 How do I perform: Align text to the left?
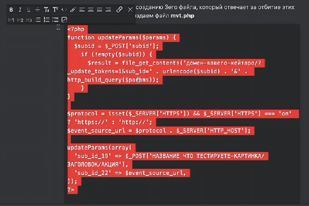coord(82,10)
